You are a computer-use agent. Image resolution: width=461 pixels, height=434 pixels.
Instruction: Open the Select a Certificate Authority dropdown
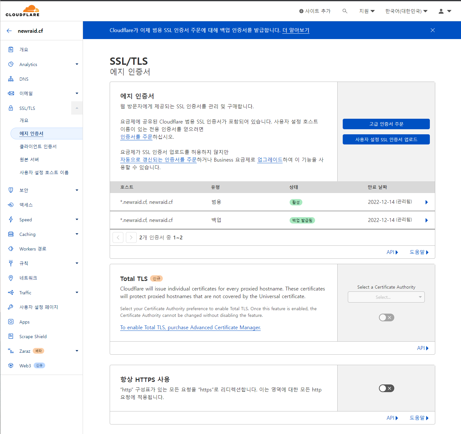386,297
